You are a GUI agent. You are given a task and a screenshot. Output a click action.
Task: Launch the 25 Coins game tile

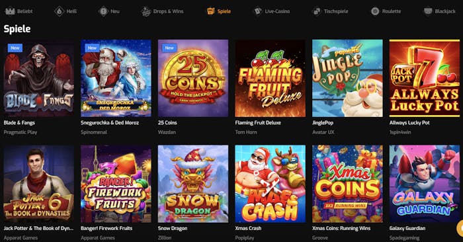pyautogui.click(x=193, y=78)
